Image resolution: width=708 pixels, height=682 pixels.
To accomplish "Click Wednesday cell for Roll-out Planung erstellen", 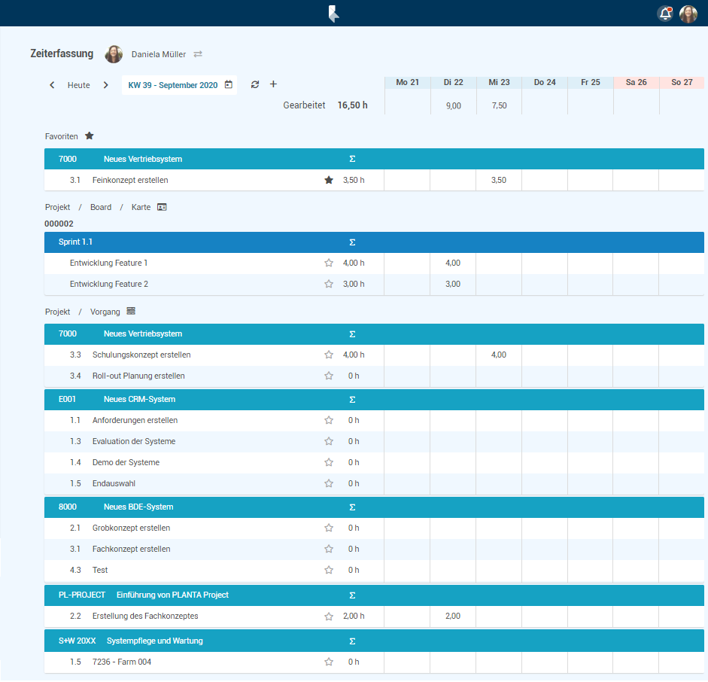I will click(x=498, y=376).
